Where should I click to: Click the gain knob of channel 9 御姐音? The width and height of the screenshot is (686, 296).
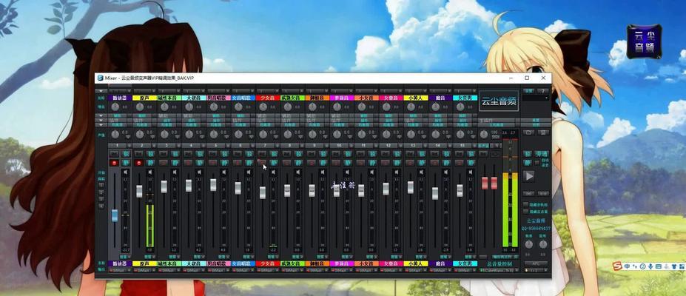pyautogui.click(x=312, y=107)
